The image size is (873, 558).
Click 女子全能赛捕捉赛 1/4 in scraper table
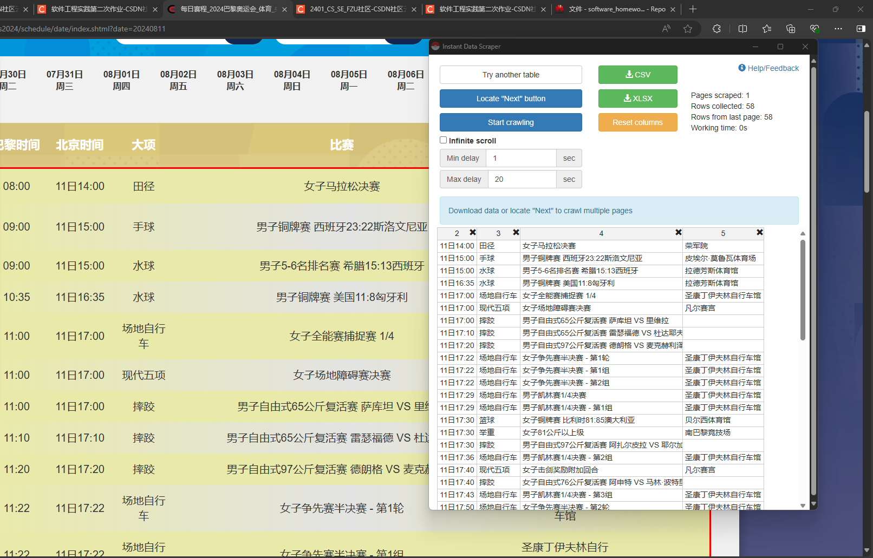pos(601,296)
